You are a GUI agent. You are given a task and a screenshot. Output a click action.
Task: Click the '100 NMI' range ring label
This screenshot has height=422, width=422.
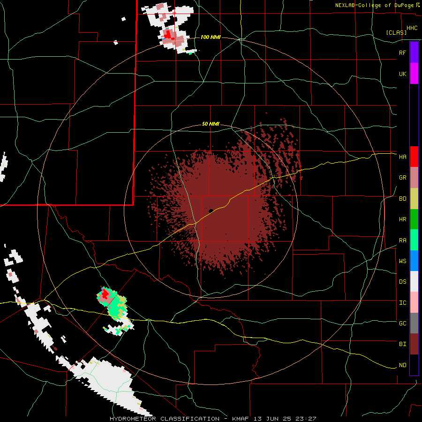[x=211, y=37]
